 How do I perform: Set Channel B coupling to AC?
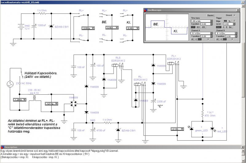(217, 39)
